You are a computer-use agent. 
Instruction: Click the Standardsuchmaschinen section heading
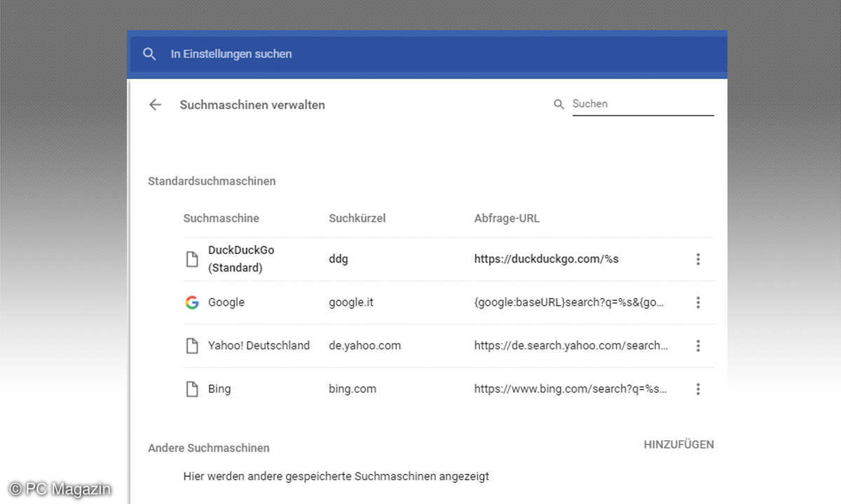point(212,181)
